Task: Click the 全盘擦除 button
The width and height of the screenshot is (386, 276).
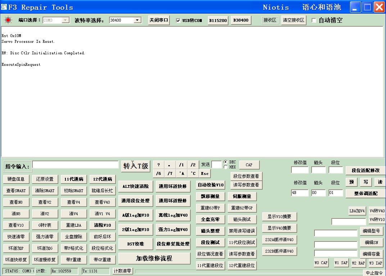Action: pyautogui.click(x=74, y=237)
